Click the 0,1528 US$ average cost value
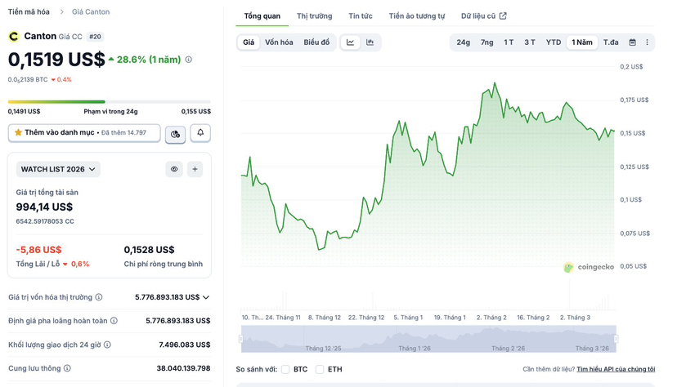 [149, 250]
